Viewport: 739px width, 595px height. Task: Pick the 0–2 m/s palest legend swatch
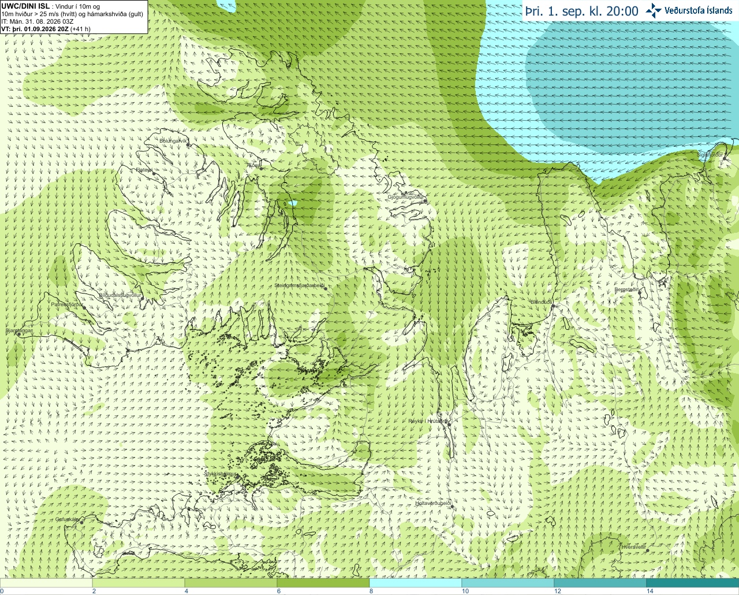[46, 582]
